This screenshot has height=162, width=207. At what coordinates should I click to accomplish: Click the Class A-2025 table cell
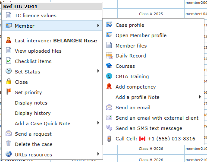(x=151, y=14)
